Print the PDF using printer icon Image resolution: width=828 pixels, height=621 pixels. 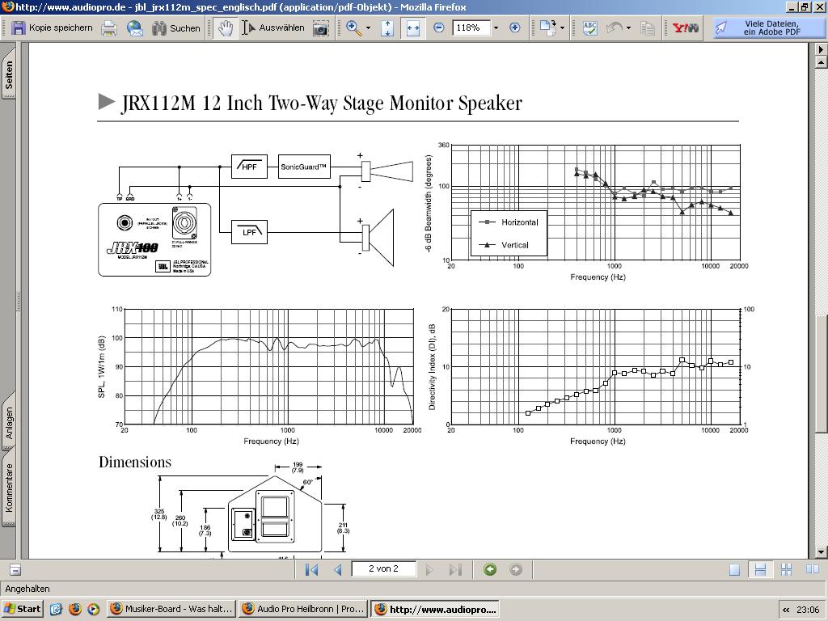tap(109, 28)
